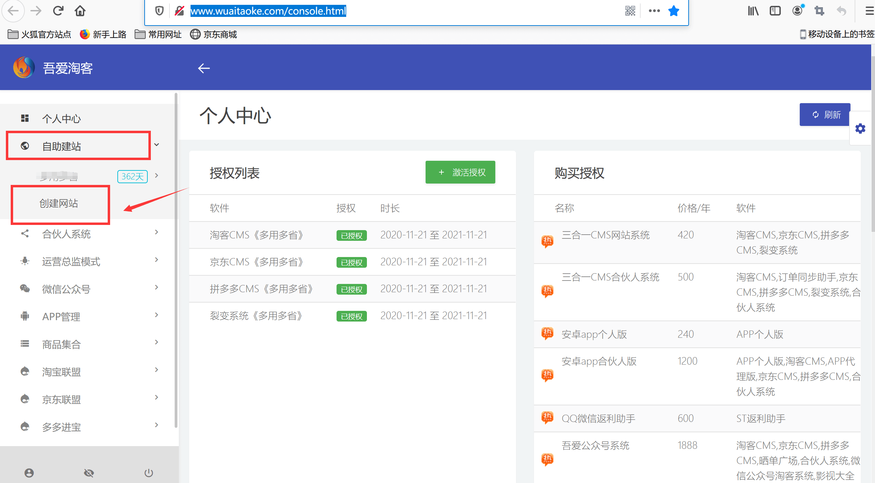Open the QR code icon in address bar
Viewport: 875px width, 483px height.
click(630, 11)
